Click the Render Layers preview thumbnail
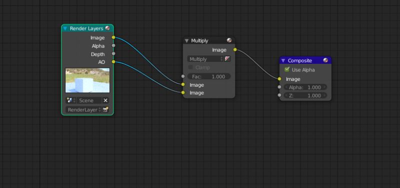400x188 pixels. click(x=87, y=80)
